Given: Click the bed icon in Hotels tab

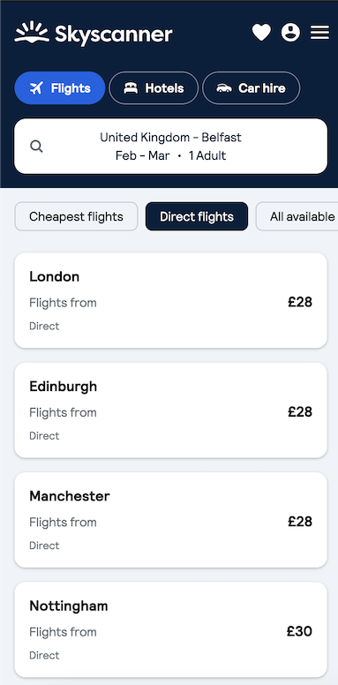Looking at the screenshot, I should coord(130,88).
